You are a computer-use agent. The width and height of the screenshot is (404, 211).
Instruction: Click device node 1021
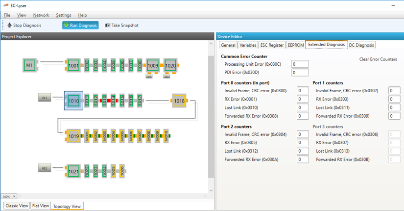[73, 171]
